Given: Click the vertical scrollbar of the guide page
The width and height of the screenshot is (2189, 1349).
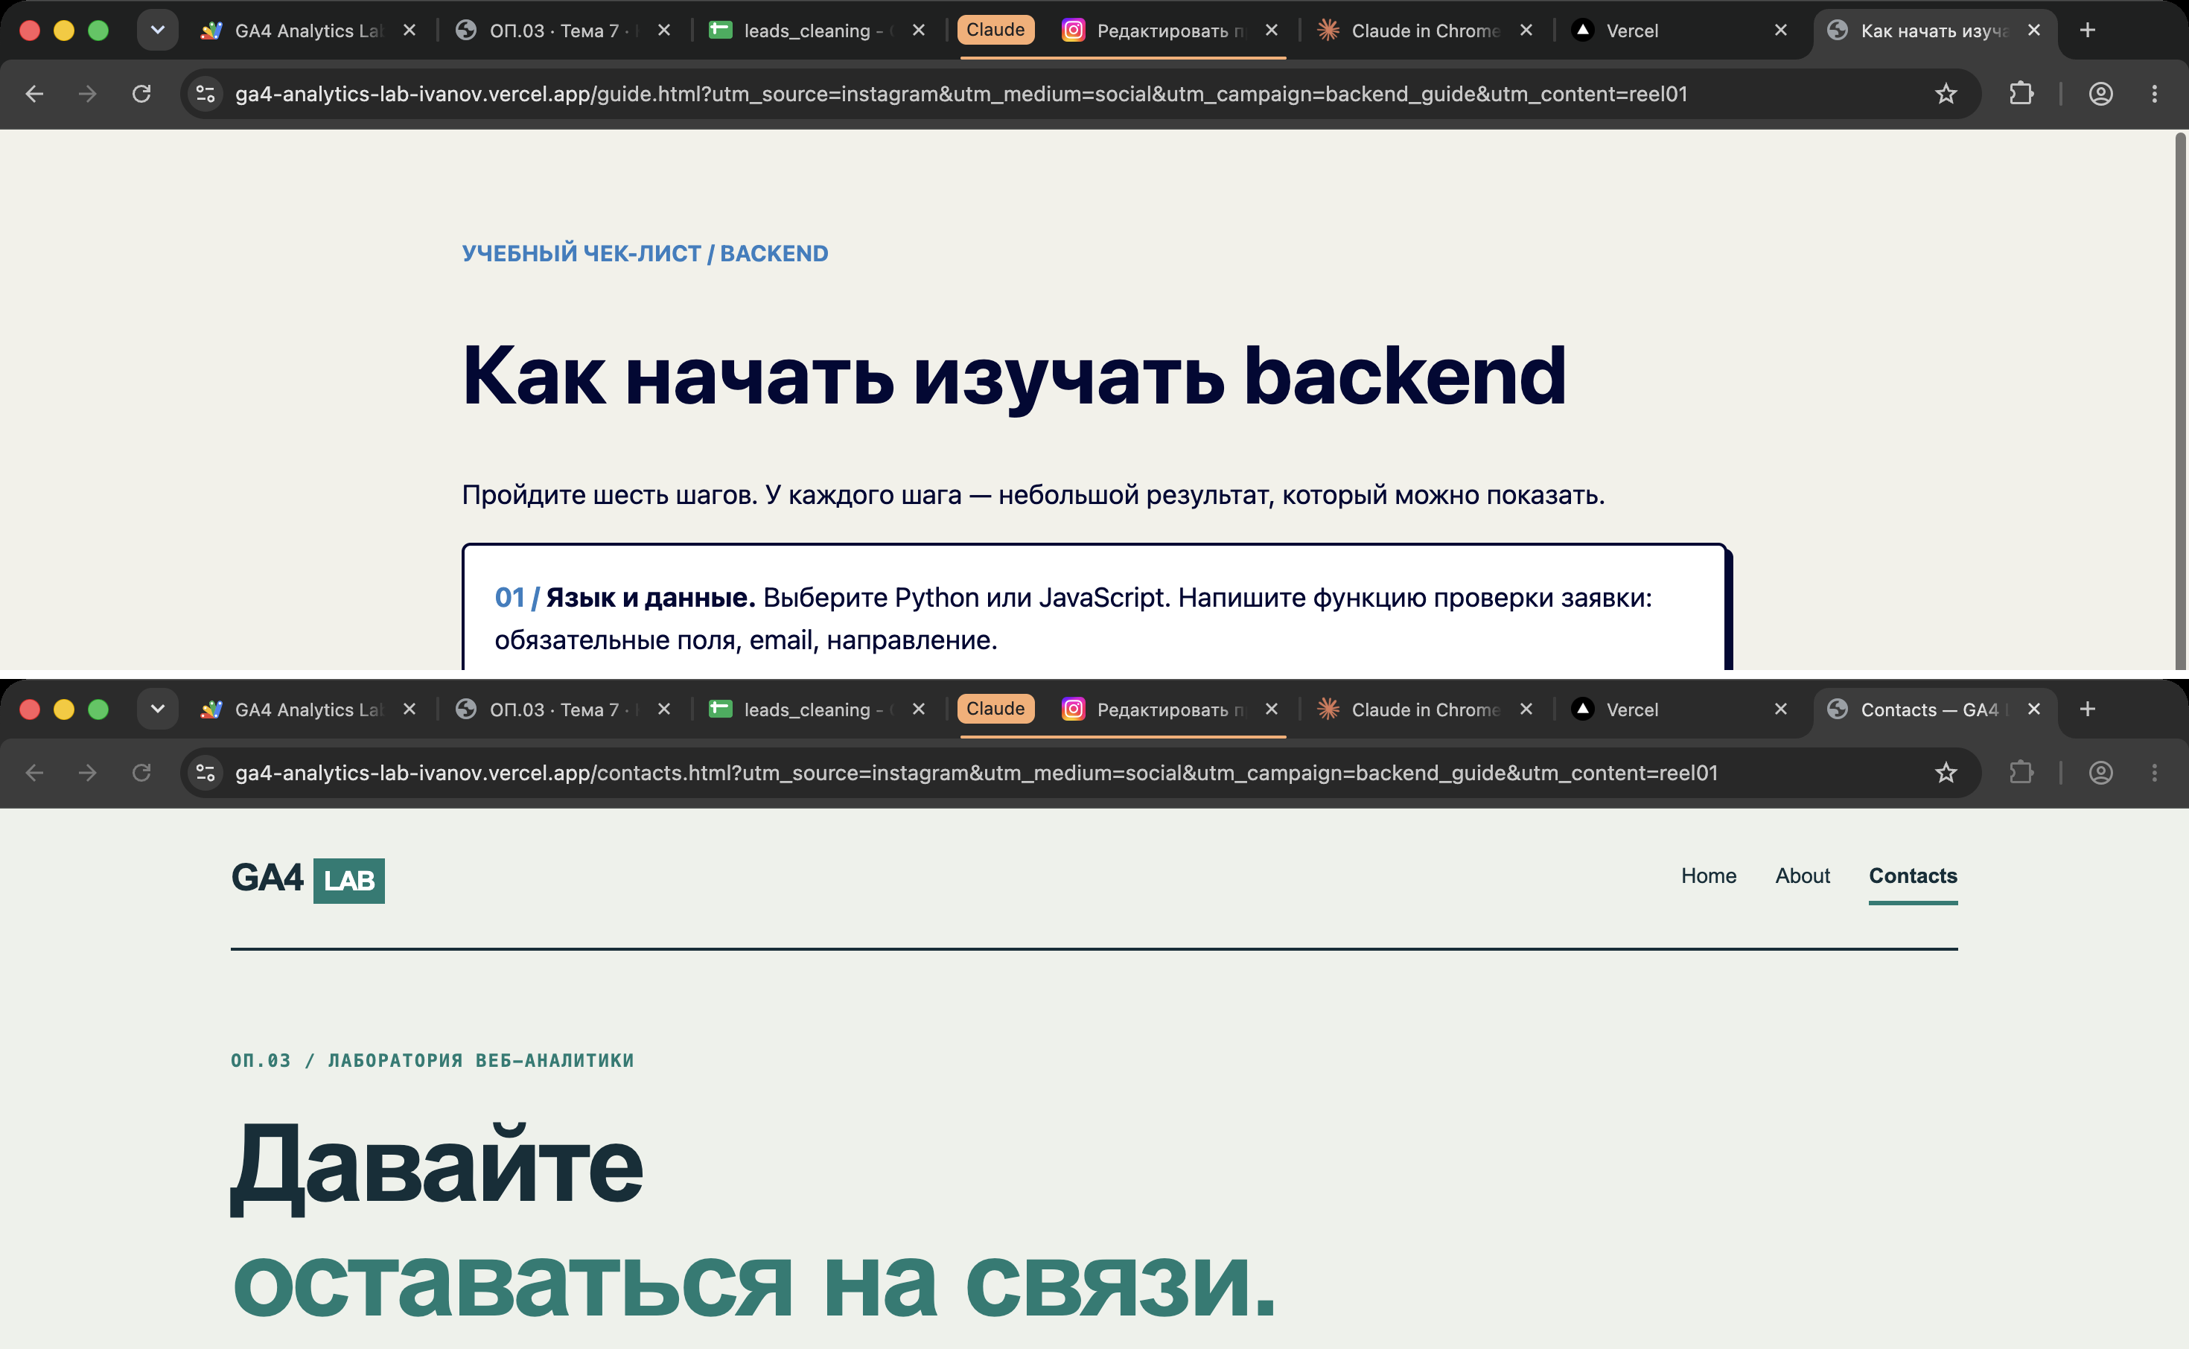Looking at the screenshot, I should tap(2180, 400).
